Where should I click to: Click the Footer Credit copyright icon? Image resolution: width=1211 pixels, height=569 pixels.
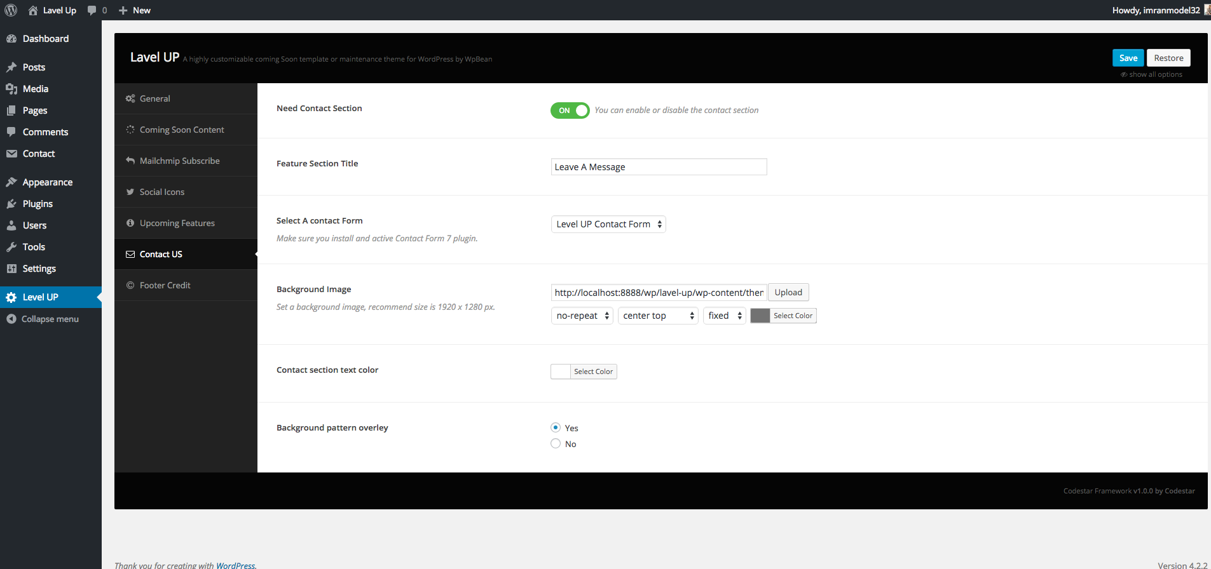tap(130, 285)
